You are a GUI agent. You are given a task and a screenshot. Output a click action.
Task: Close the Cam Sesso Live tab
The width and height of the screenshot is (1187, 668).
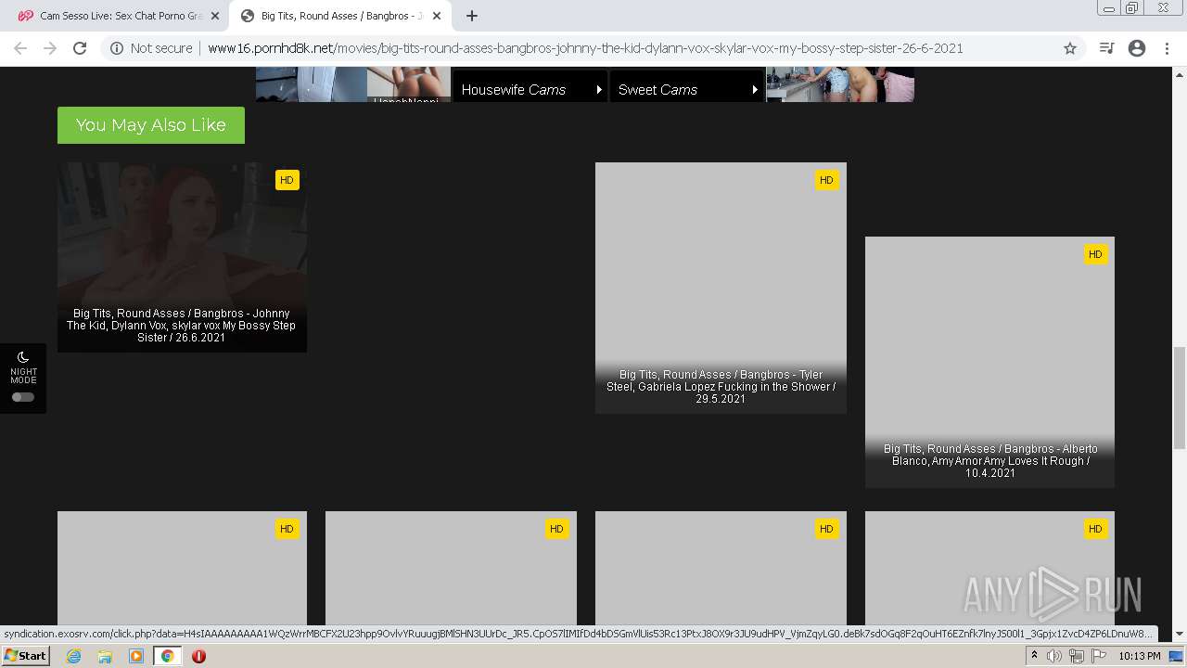tap(214, 16)
